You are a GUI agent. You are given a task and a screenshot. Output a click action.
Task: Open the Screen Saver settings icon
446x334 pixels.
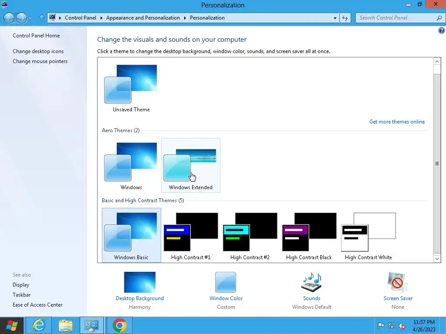click(x=398, y=282)
